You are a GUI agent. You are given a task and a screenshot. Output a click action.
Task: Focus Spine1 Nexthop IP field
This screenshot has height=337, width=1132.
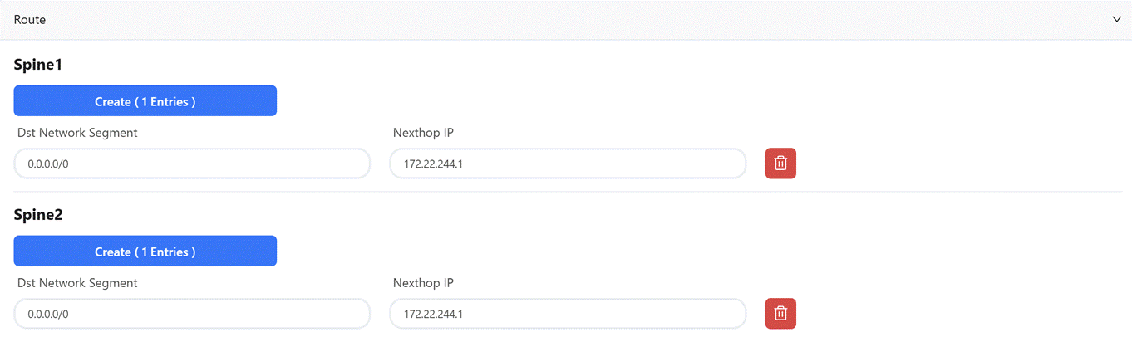point(568,164)
